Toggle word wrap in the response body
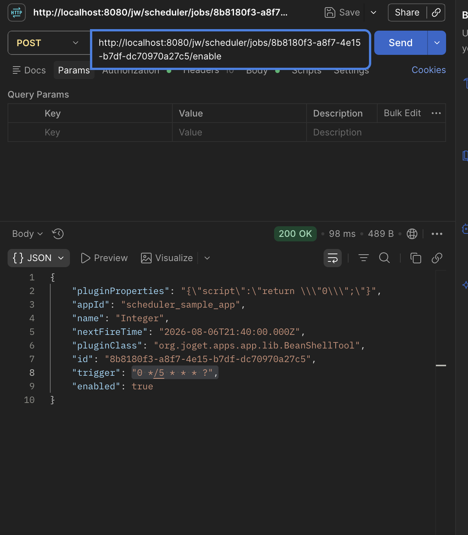468x535 pixels. [333, 258]
